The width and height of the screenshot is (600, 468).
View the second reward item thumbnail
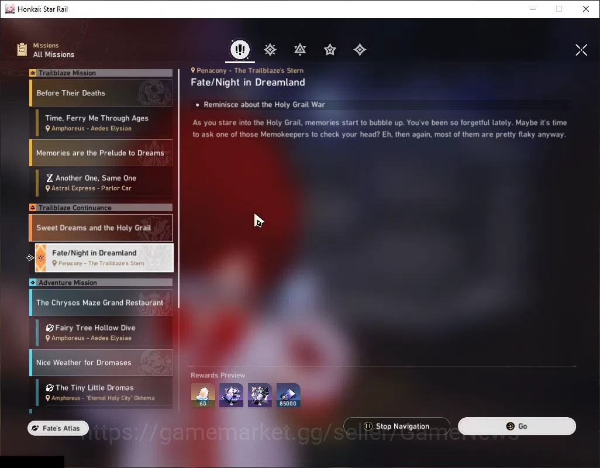coord(231,395)
